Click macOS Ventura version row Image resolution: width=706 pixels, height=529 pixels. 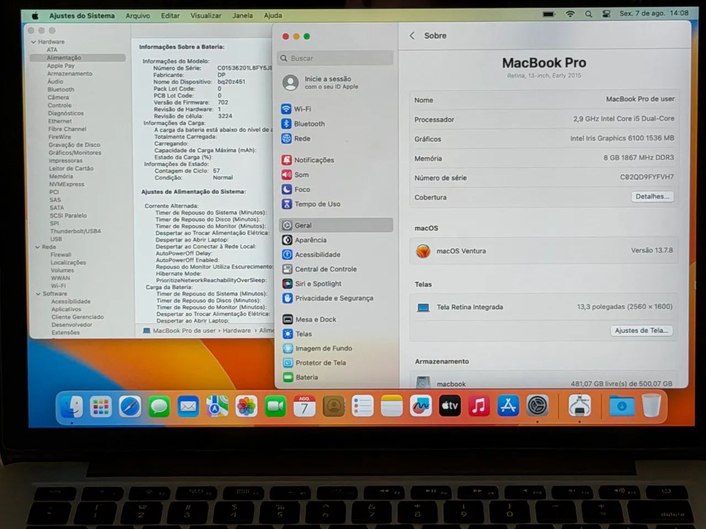coord(544,251)
